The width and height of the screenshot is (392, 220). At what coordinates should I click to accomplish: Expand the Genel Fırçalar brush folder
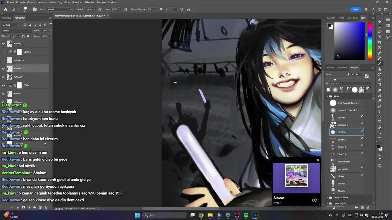pos(327,203)
